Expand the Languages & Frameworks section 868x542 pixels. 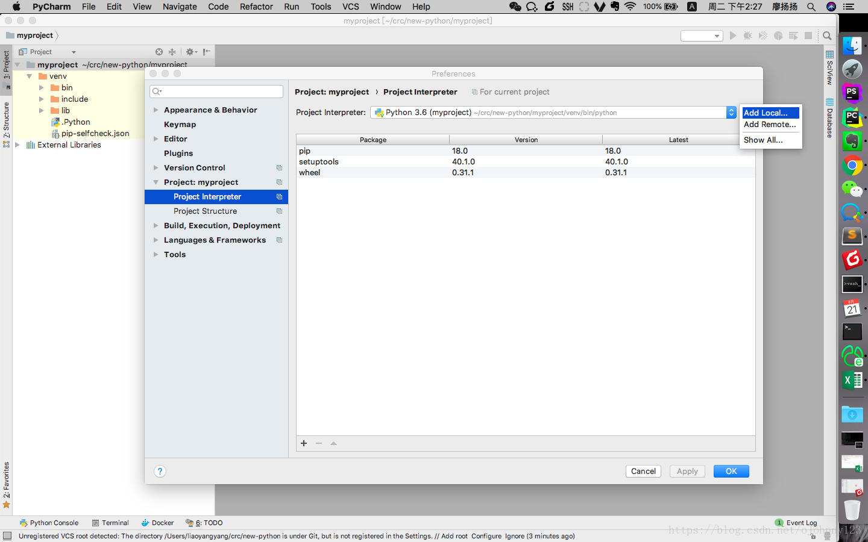tap(156, 240)
